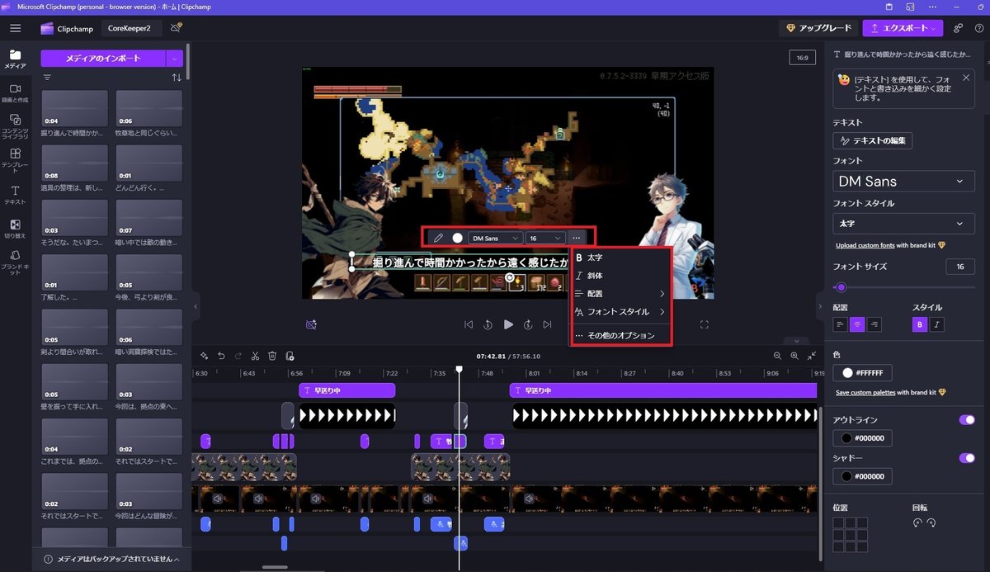Select 斜体 in the popup menu
The width and height of the screenshot is (990, 572).
(620, 276)
